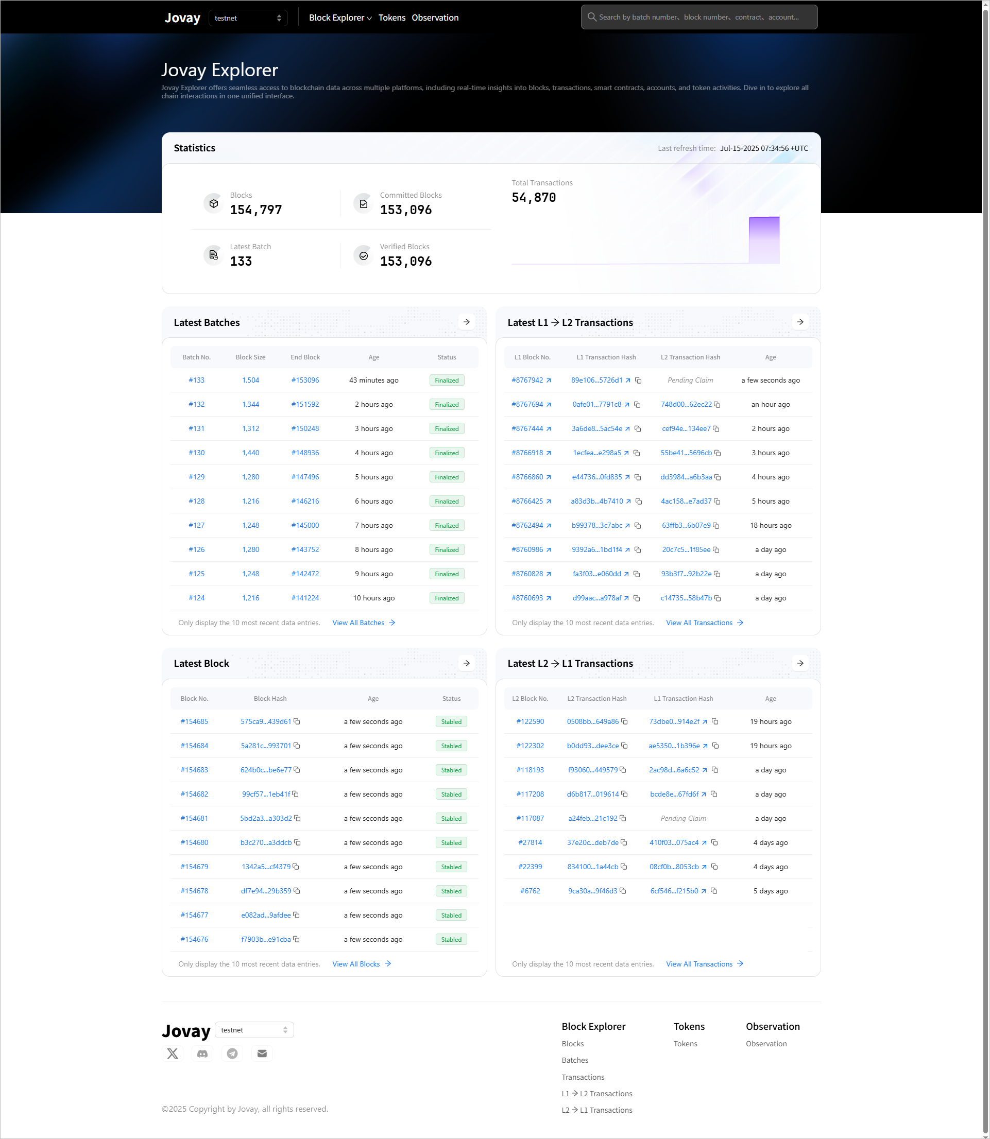Image resolution: width=990 pixels, height=1139 pixels.
Task: Open Transactions in footer Block Explorer list
Action: (583, 1077)
